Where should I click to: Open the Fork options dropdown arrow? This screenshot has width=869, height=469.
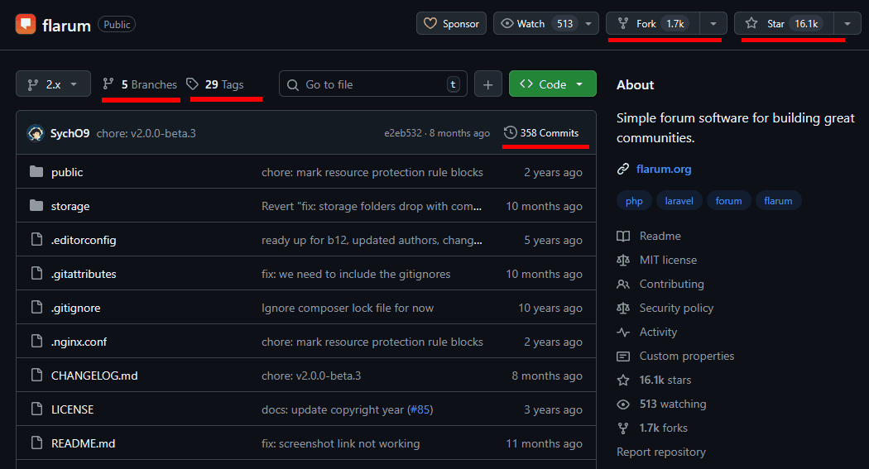713,24
